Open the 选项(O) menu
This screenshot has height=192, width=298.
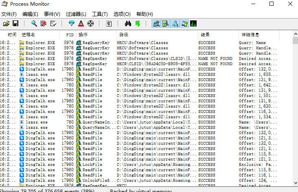coord(122,14)
